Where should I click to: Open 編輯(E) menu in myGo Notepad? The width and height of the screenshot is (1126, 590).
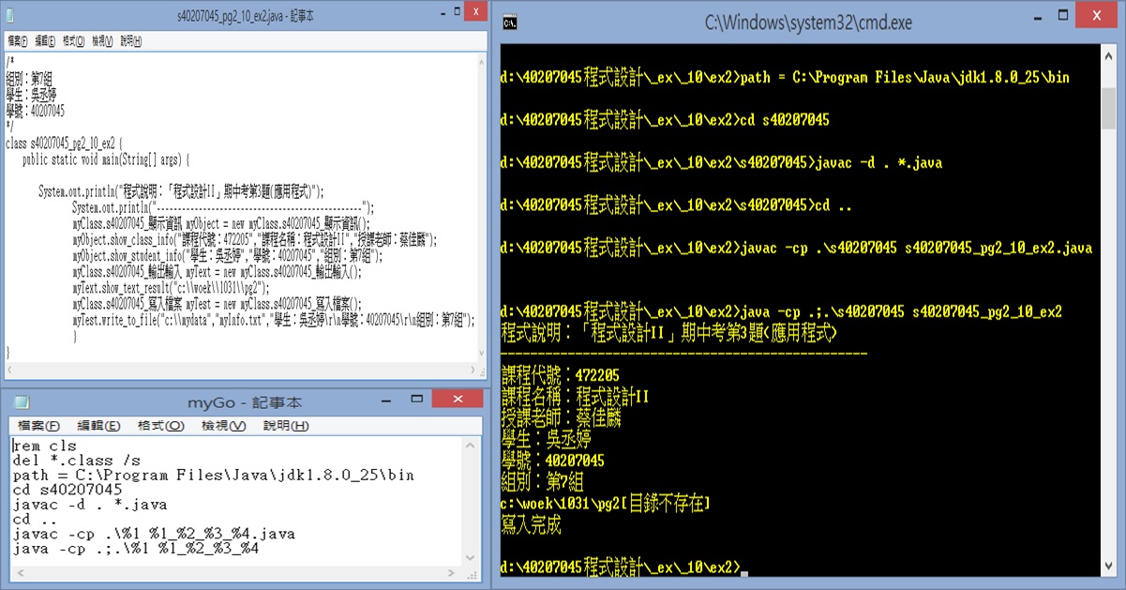(x=98, y=426)
